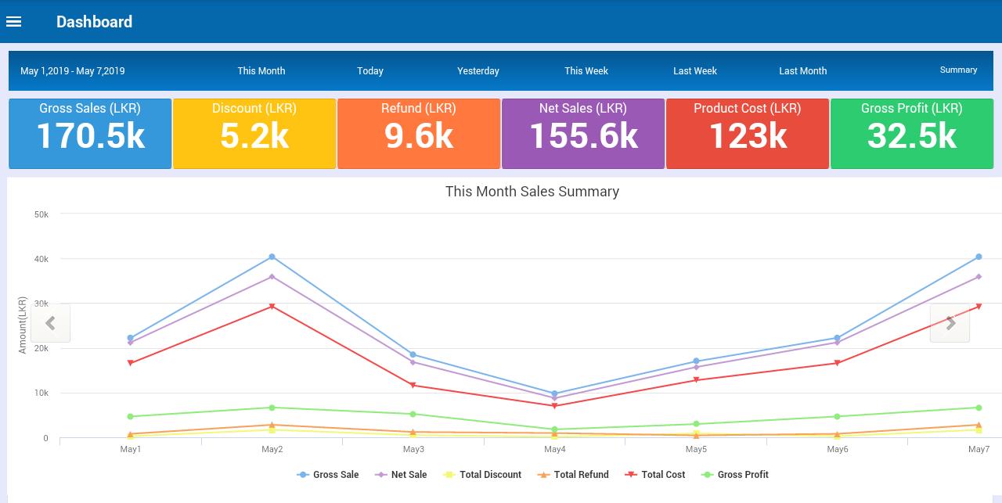Choose the Last Month range
This screenshot has height=503, width=1002.
tap(802, 70)
